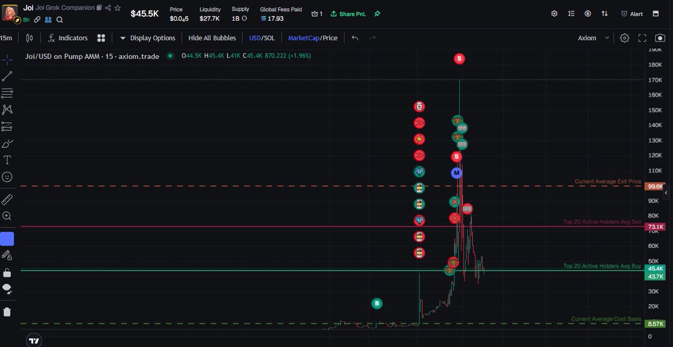
Task: Undo the last chart action
Action: click(355, 38)
